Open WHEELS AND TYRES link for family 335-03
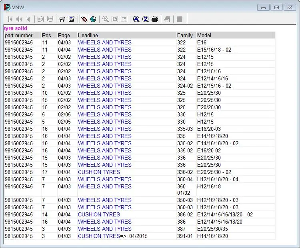 pyautogui.click(x=105, y=129)
